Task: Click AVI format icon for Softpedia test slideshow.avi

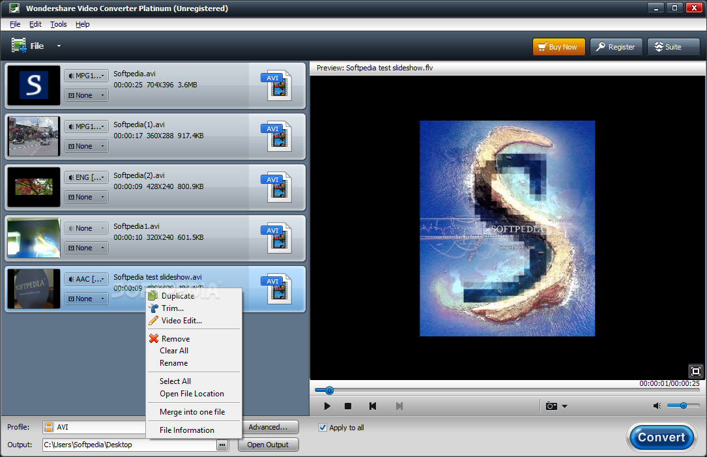Action: 276,289
